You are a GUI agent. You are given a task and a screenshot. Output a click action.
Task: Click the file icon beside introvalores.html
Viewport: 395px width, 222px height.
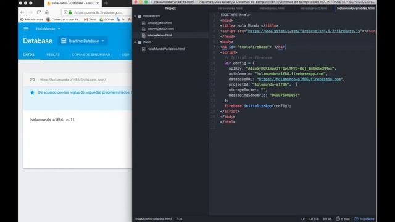pyautogui.click(x=144, y=35)
